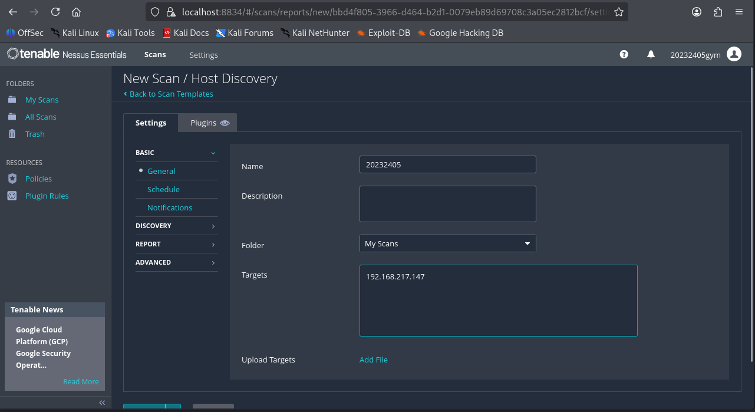Image resolution: width=755 pixels, height=412 pixels.
Task: Click Read More in Tenable News
Action: click(x=81, y=381)
